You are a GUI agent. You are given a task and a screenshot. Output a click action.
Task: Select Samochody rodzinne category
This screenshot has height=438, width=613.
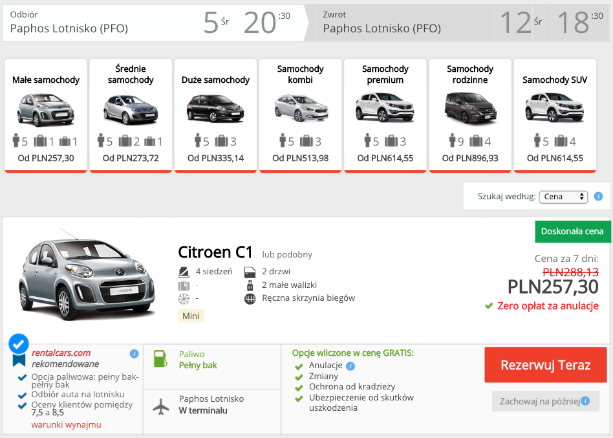[470, 115]
